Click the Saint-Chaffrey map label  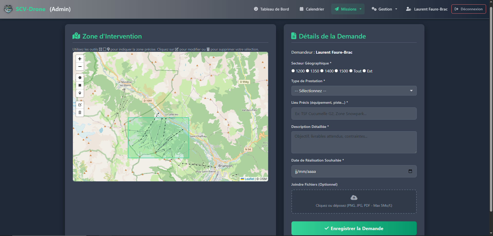[198, 136]
